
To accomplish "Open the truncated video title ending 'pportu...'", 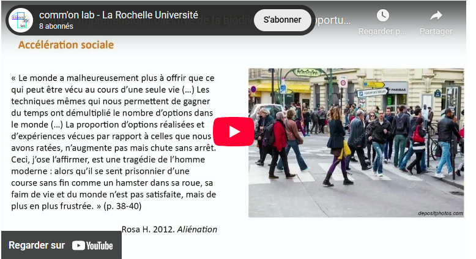I will [x=332, y=20].
